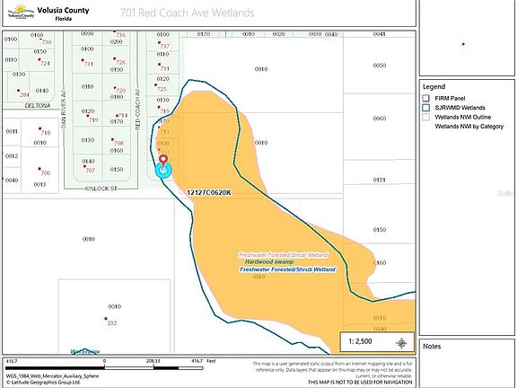Click the green 'Hardwood swamp' map label
This screenshot has height=388, width=517.
269,262
